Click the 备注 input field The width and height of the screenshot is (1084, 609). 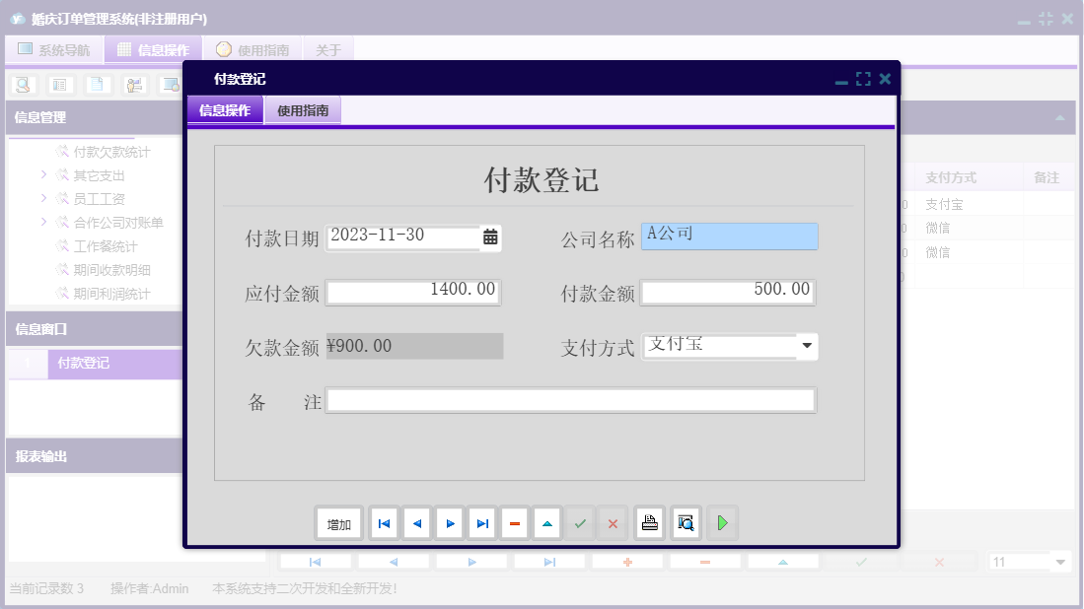[572, 399]
